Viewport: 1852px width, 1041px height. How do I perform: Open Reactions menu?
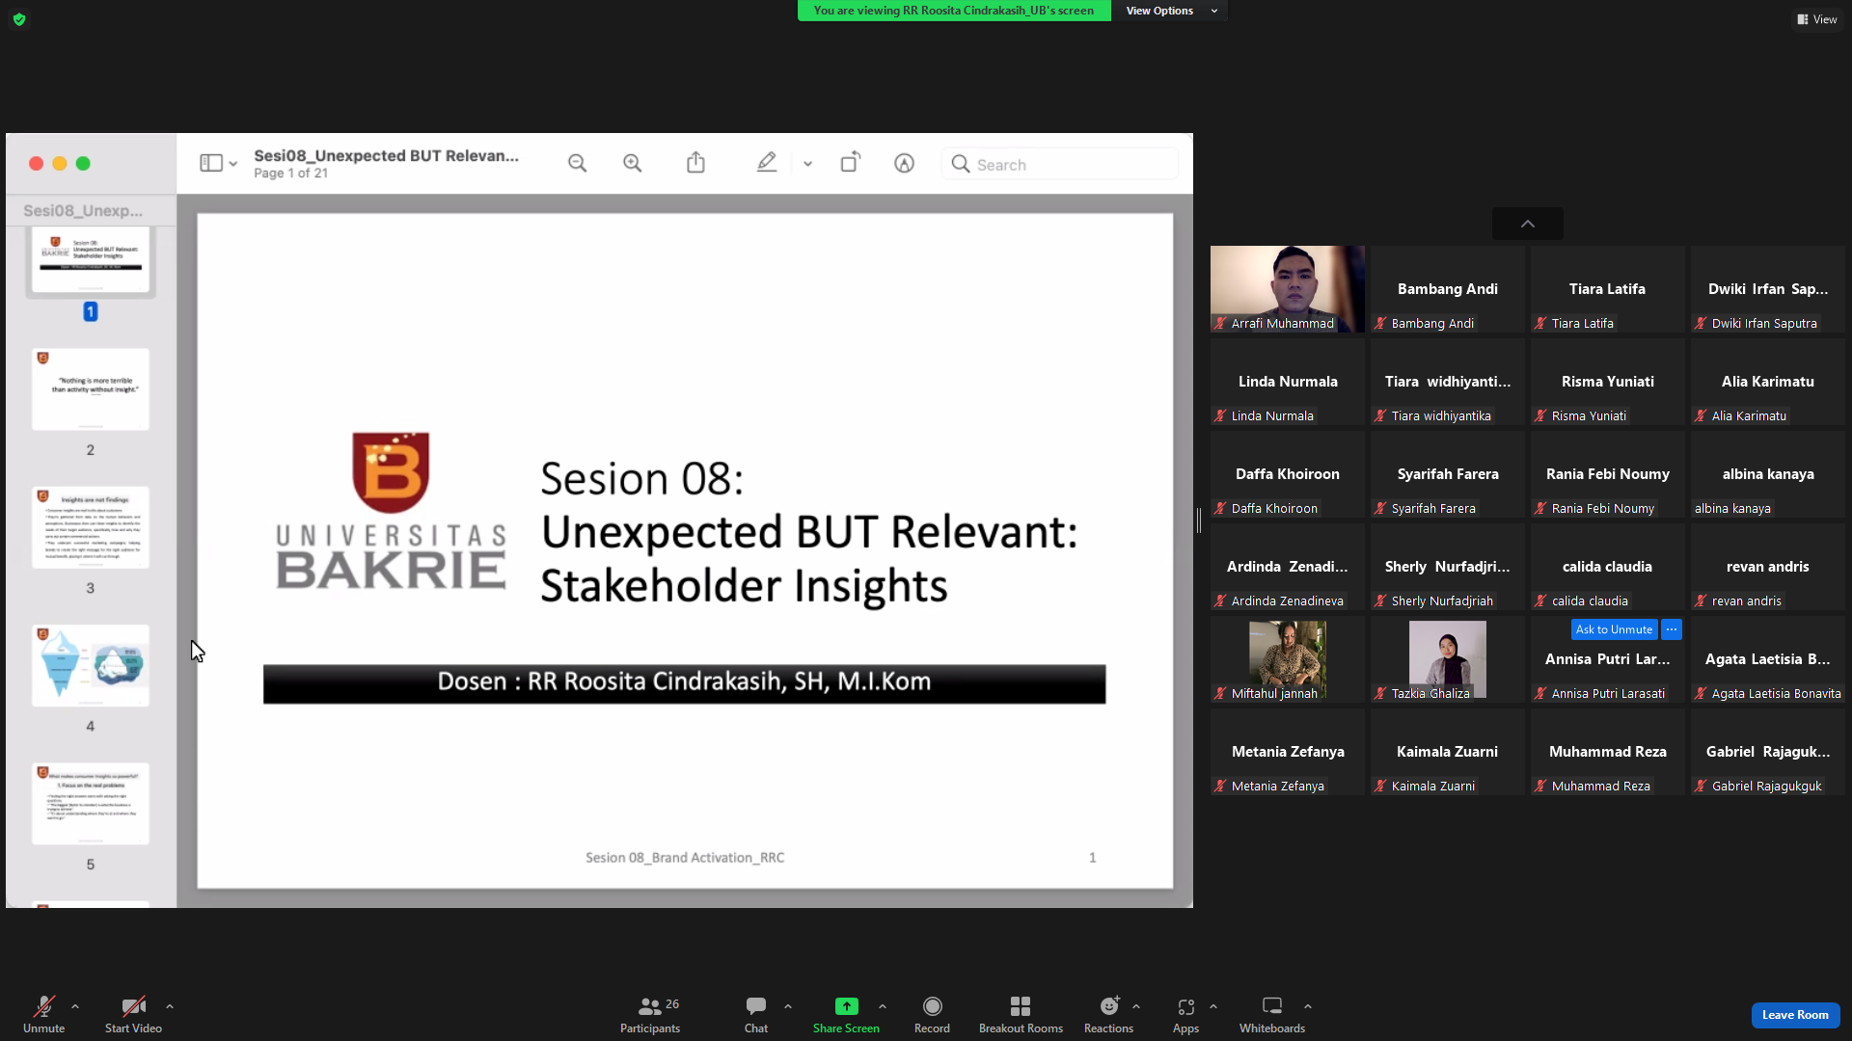coord(1108,1015)
